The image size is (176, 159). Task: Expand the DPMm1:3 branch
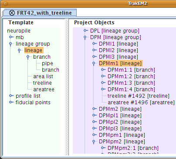(x=103, y=83)
